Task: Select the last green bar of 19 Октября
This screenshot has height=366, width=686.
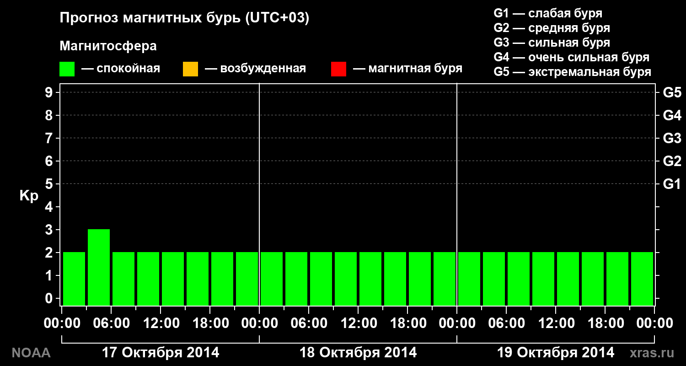Action: point(642,279)
